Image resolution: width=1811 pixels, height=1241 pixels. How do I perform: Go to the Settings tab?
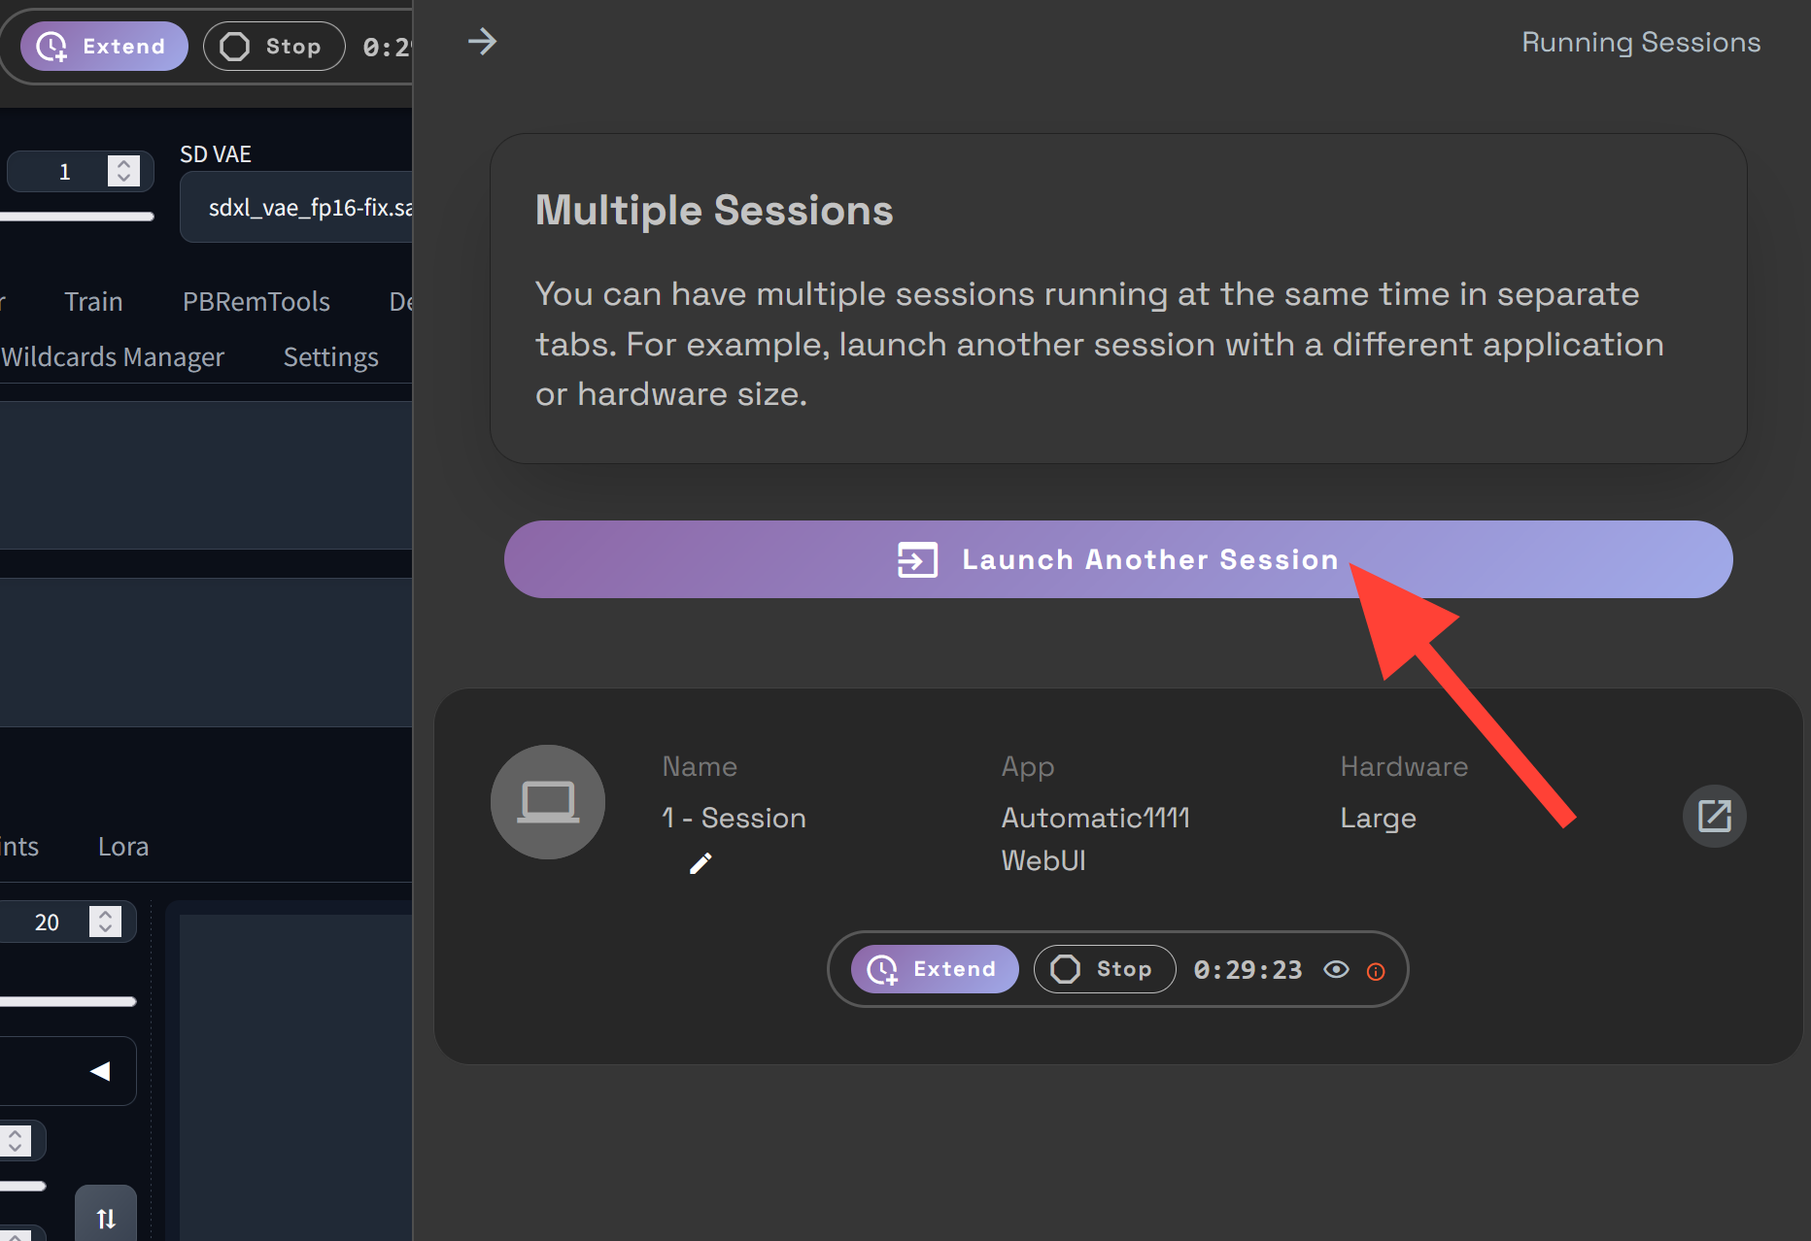pyautogui.click(x=330, y=357)
